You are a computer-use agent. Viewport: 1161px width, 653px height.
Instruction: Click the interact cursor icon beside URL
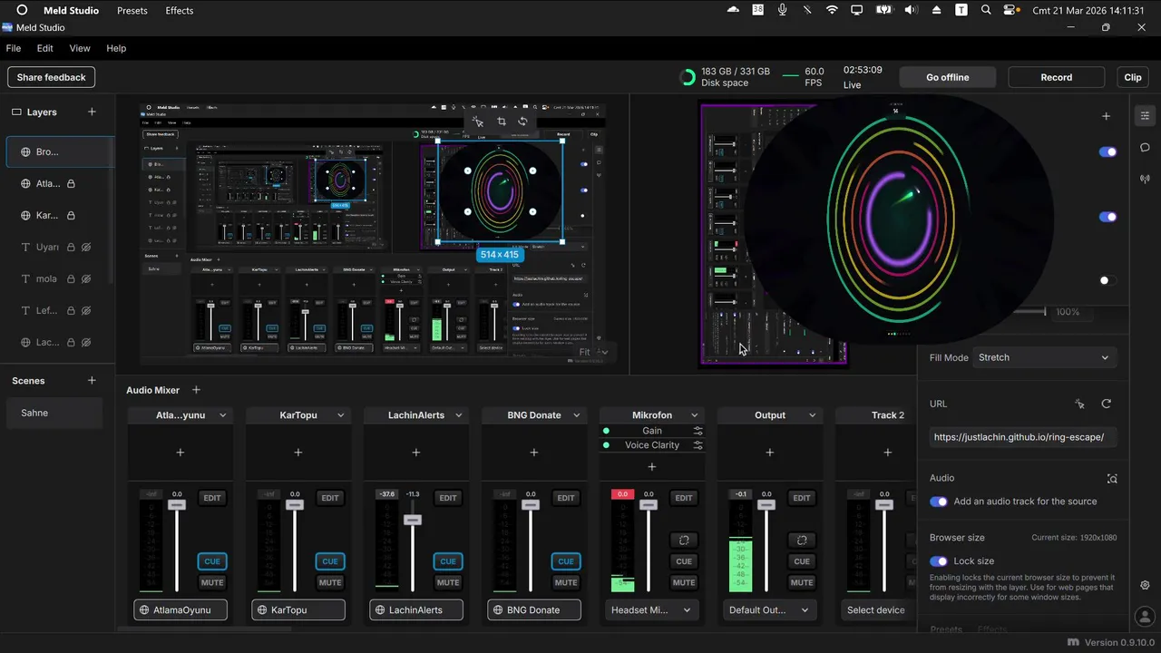click(1079, 404)
